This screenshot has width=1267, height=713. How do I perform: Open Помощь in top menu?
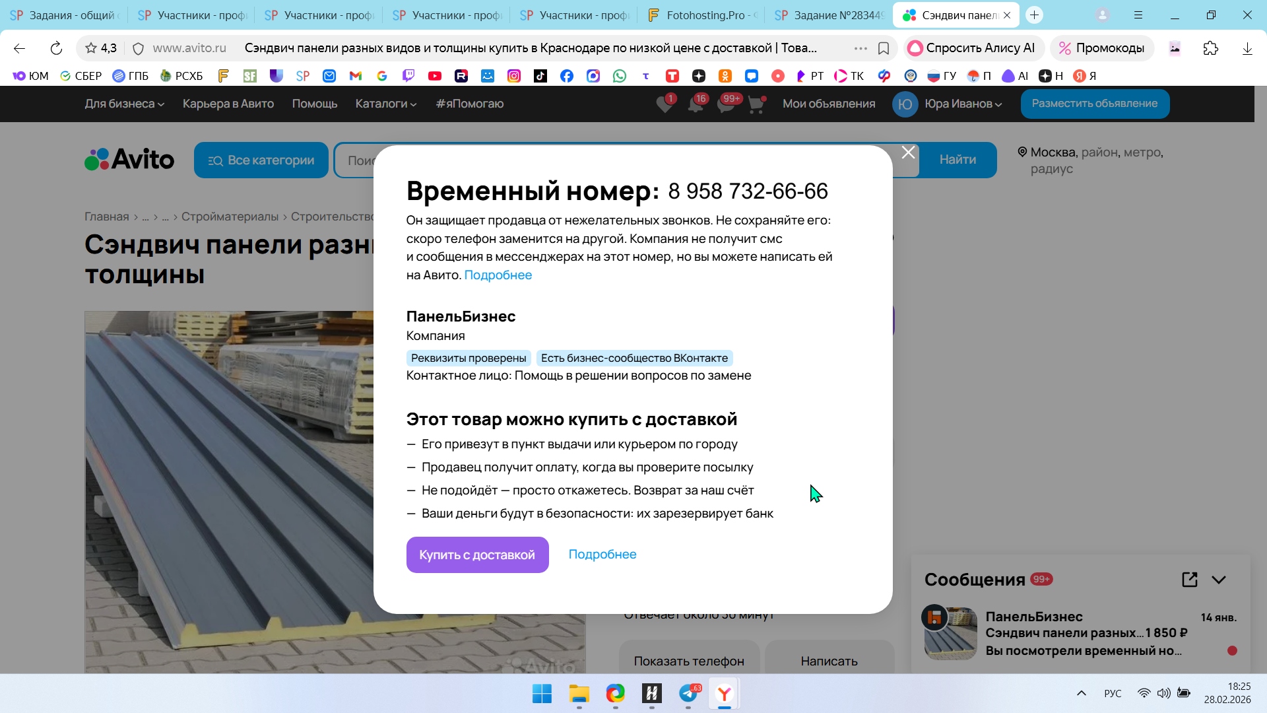(314, 104)
